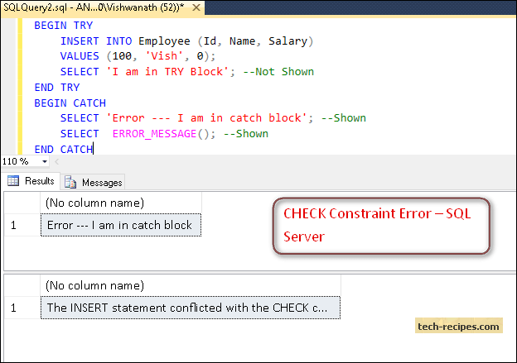The width and height of the screenshot is (517, 363).
Task: Click the 'END TRY' line
Action: point(57,88)
